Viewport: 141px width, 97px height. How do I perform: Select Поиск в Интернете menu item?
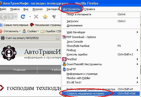pos(101,14)
